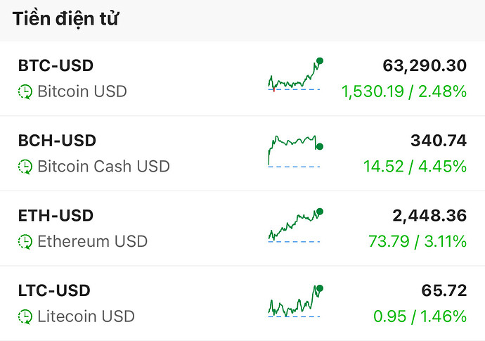Select the ETH-USD ticker symbol
Viewport: 485px width, 341px height.
56,215
